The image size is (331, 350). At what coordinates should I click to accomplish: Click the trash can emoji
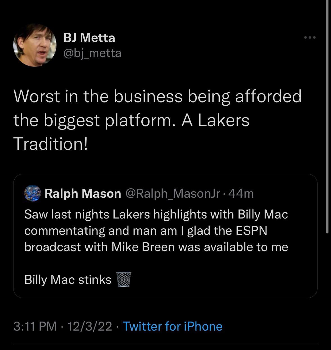tap(123, 279)
